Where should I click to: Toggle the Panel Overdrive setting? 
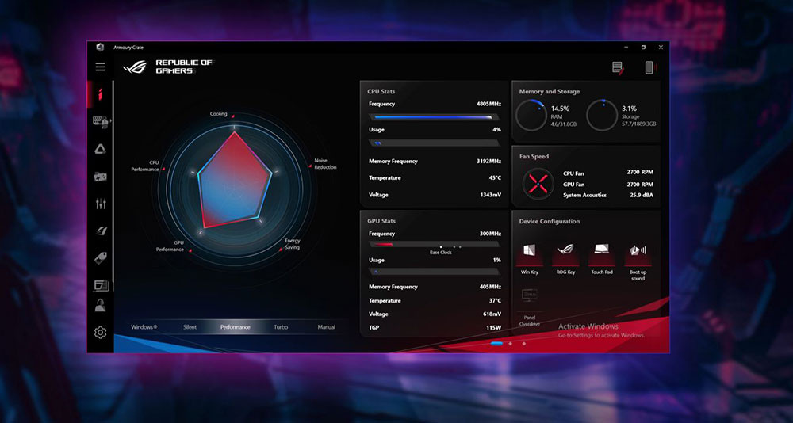530,307
